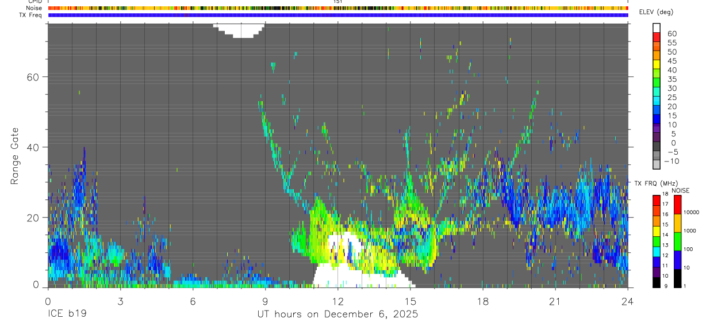The width and height of the screenshot is (706, 326).
Task: Click the white top segment of ELEV color bar
Action: pyautogui.click(x=657, y=28)
